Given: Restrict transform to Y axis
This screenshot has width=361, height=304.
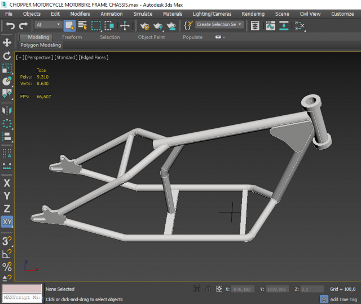Looking at the screenshot, I should pos(7,196).
